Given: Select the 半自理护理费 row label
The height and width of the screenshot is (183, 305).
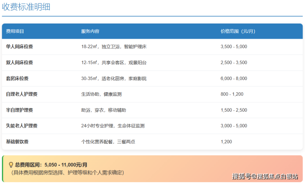Looking at the screenshot, I should tap(19, 110).
